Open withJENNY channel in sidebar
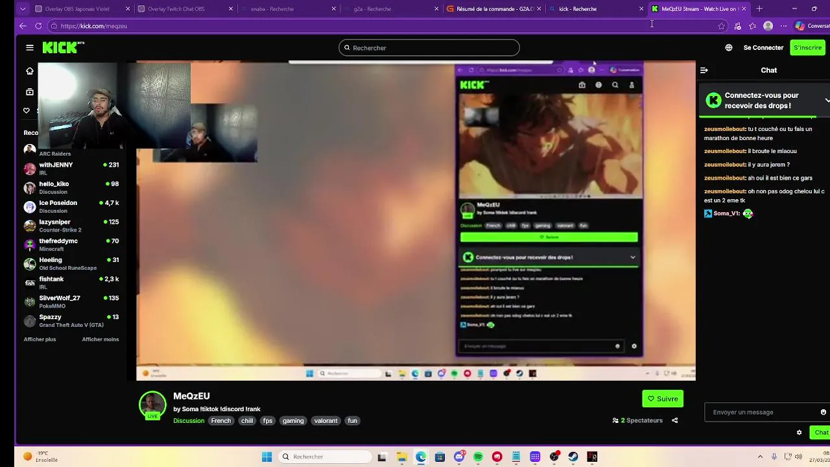Screen dimensions: 830x467 click(x=71, y=169)
